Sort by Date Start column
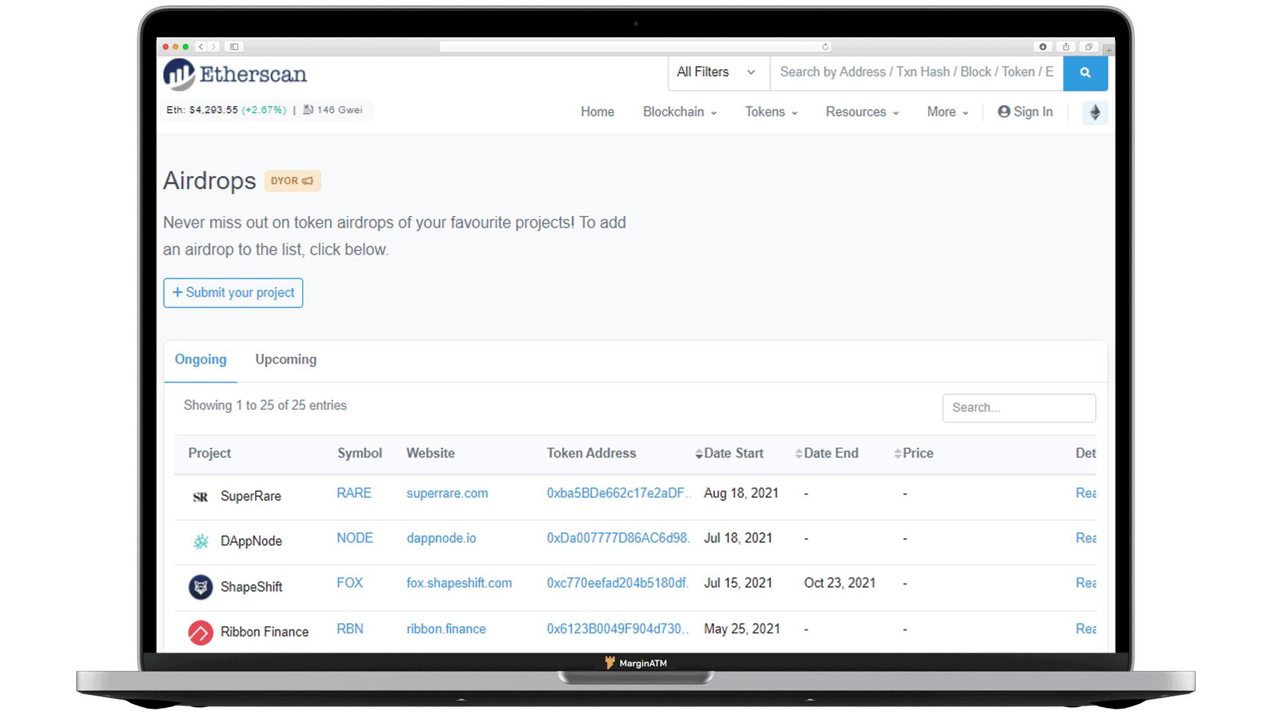The height and width of the screenshot is (715, 1272). click(729, 453)
